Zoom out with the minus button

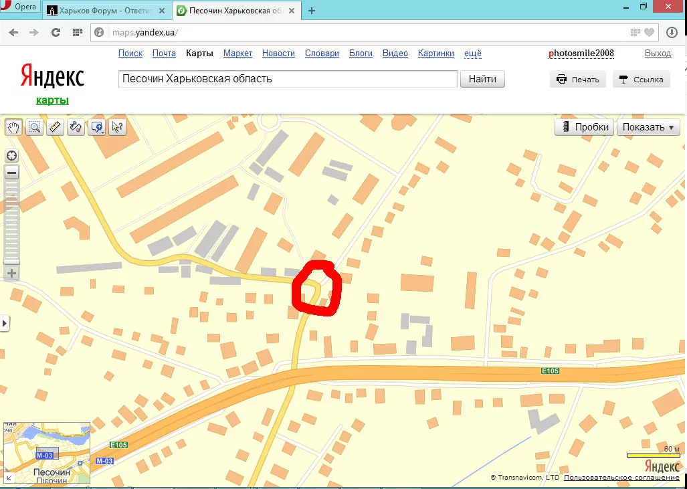pos(12,173)
